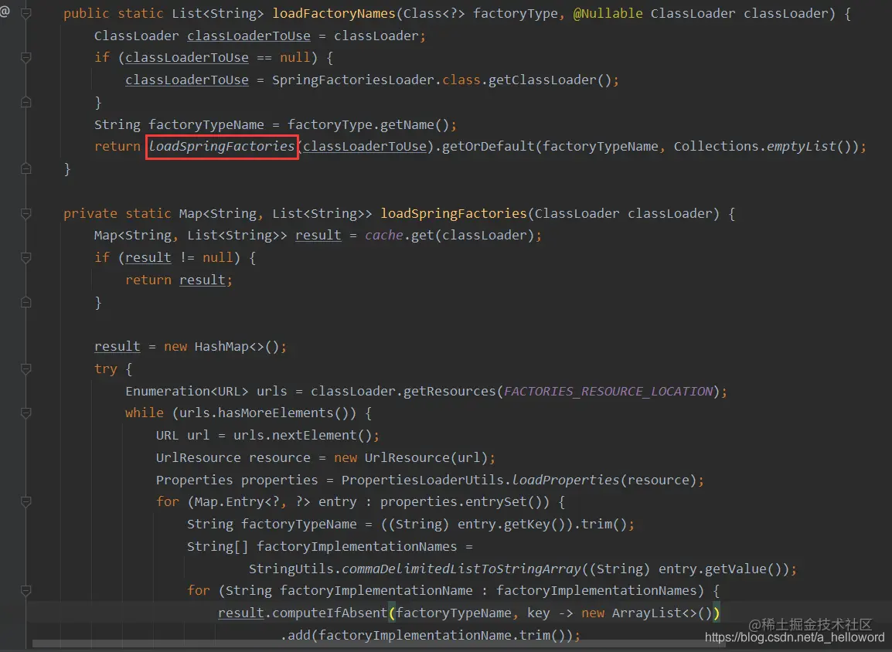
Task: Collapse the loadFactoryNames method fold marker
Action: pyautogui.click(x=26, y=13)
